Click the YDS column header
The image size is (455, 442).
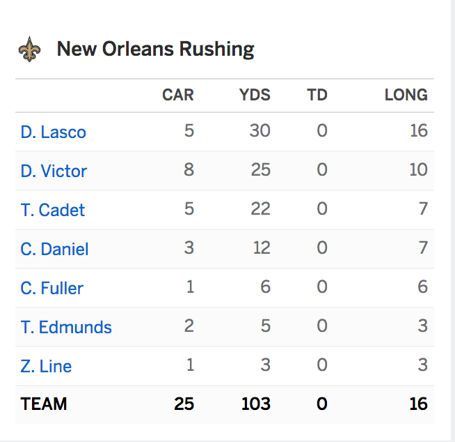255,95
